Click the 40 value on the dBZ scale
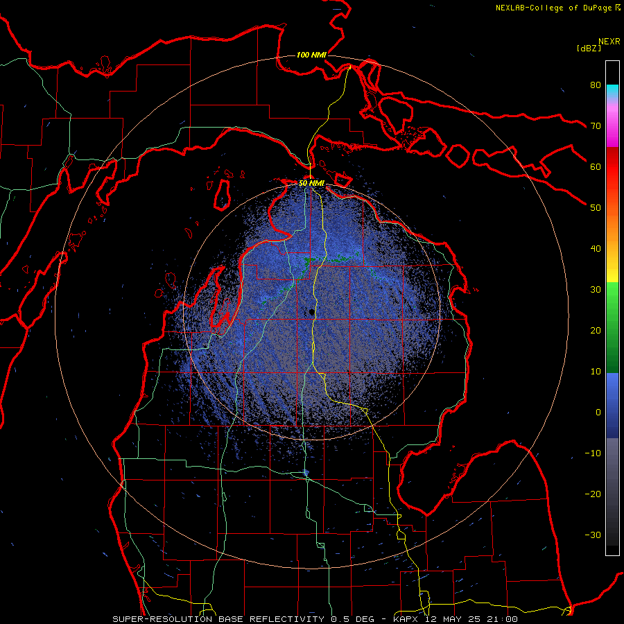 point(596,249)
